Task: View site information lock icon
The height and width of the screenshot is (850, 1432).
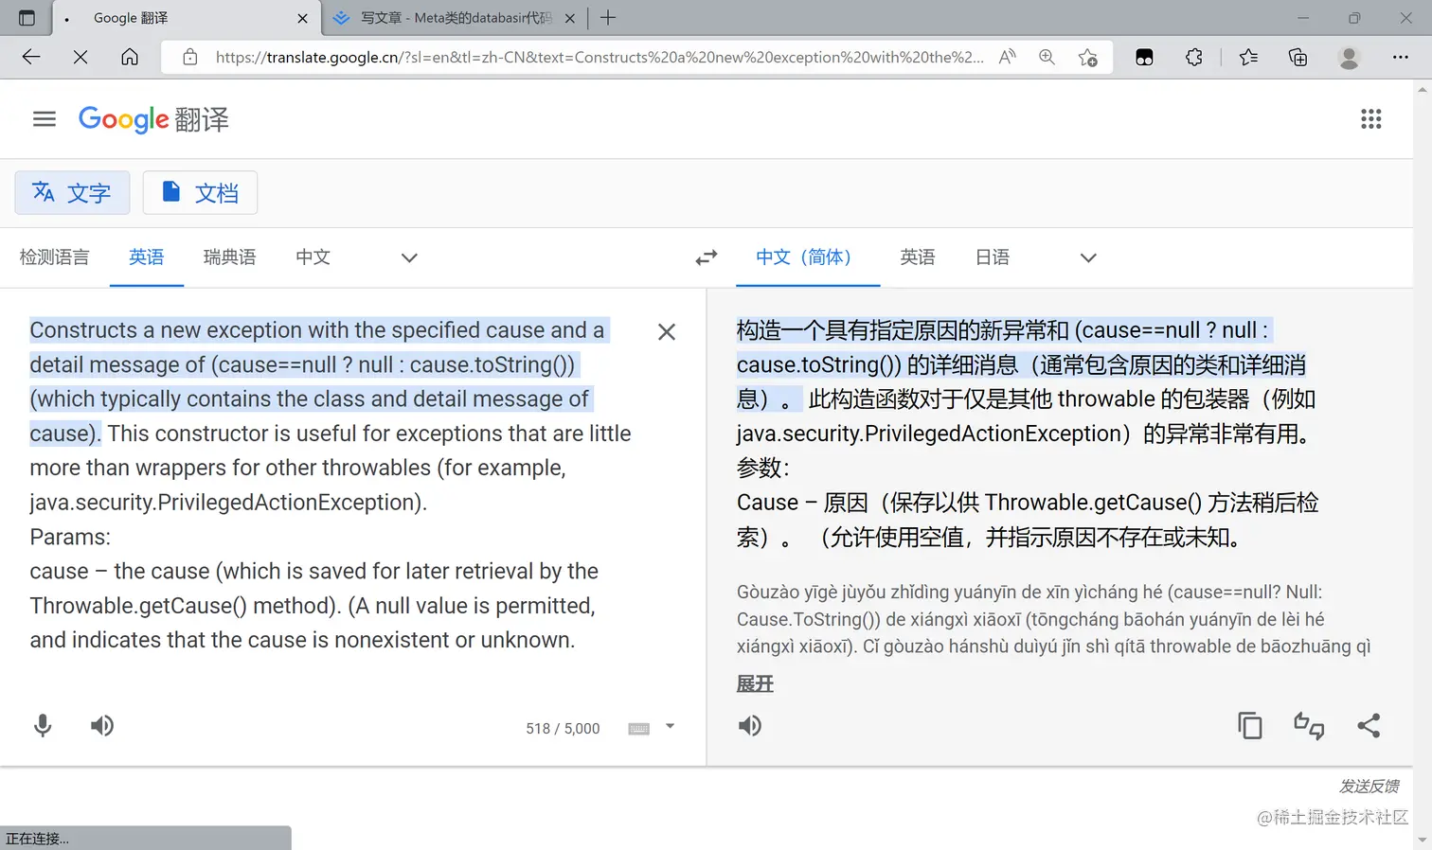Action: coord(190,57)
